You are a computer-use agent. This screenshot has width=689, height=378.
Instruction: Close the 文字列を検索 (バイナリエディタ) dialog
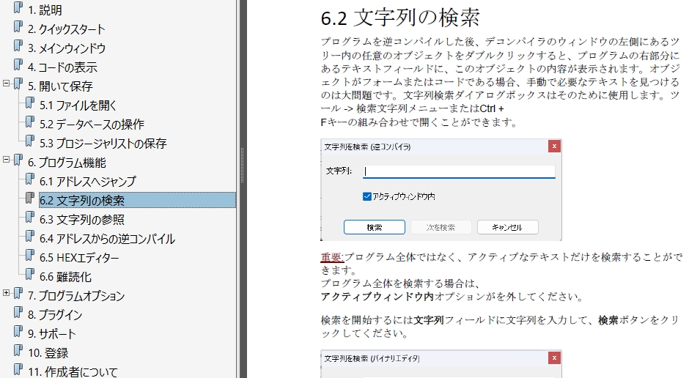click(555, 358)
